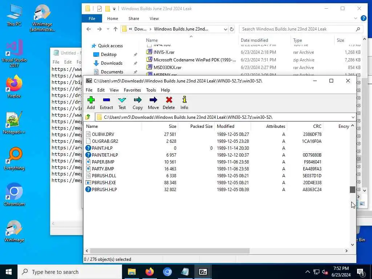This screenshot has width=372, height=279.
Task: Click Explorer Help question mark icon
Action: tap(363, 18)
